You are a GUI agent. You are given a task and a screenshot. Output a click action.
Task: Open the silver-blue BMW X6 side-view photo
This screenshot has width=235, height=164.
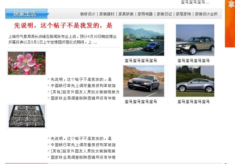pos(195,81)
